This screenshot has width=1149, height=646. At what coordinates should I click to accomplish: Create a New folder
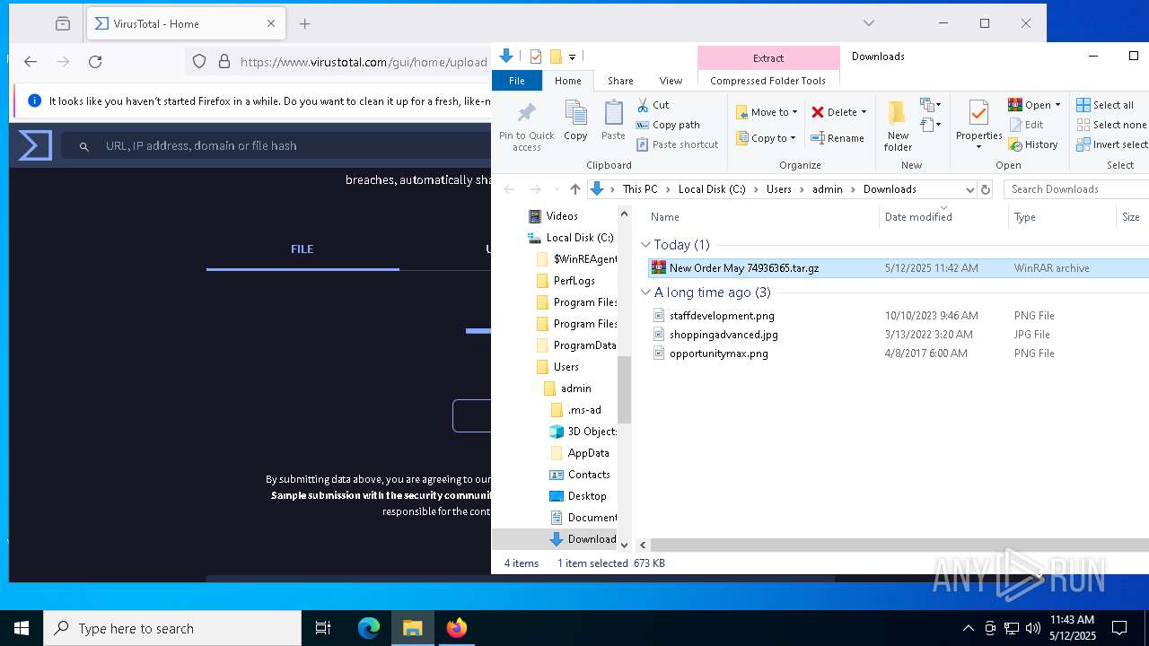click(x=898, y=126)
